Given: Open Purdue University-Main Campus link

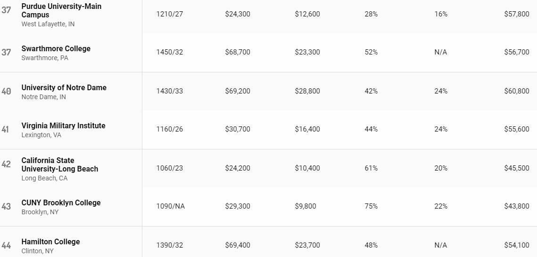Looking at the screenshot, I should point(61,11).
